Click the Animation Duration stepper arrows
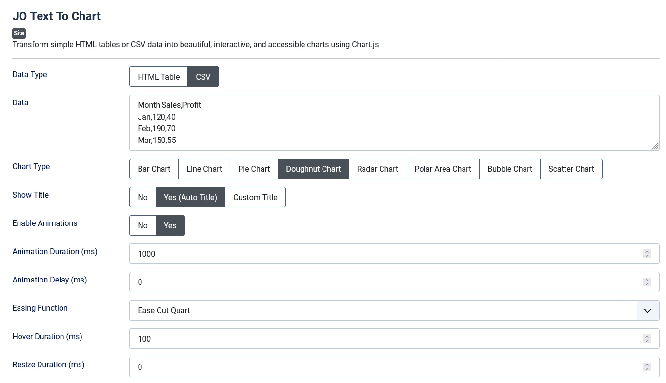Viewport: 666px width, 383px height. click(x=646, y=254)
